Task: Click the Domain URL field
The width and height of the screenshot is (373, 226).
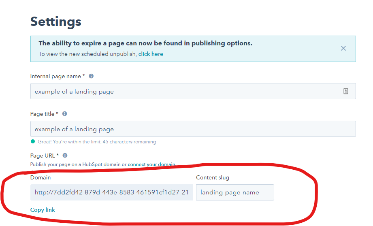Action: click(111, 192)
